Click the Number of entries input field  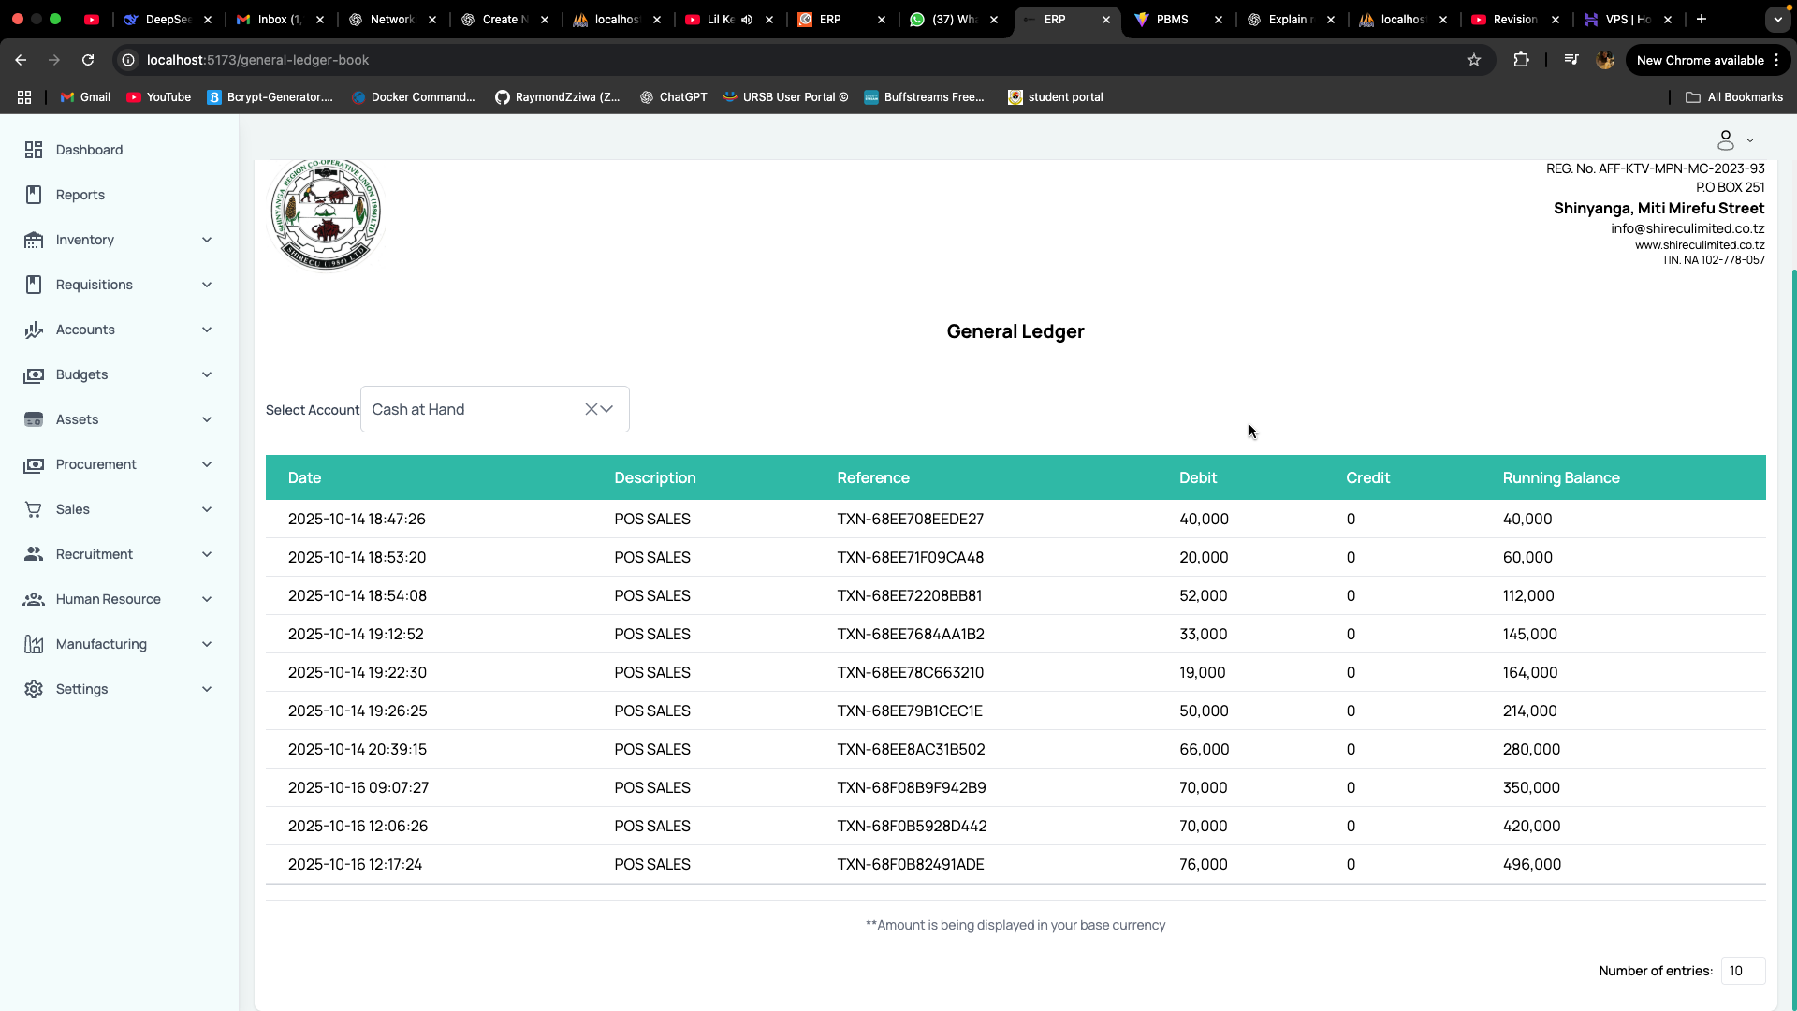click(1742, 971)
